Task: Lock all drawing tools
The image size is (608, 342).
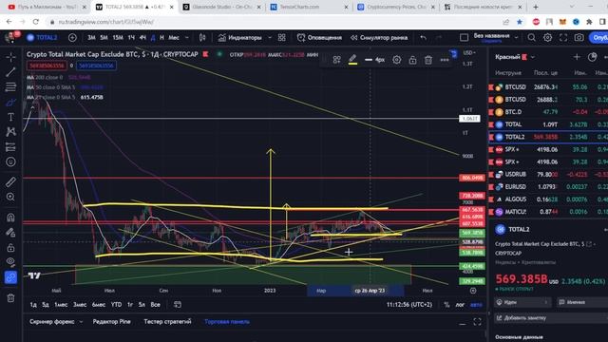Action: coord(10,247)
